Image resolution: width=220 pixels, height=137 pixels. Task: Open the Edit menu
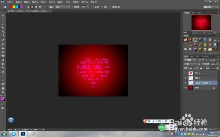point(19,2)
